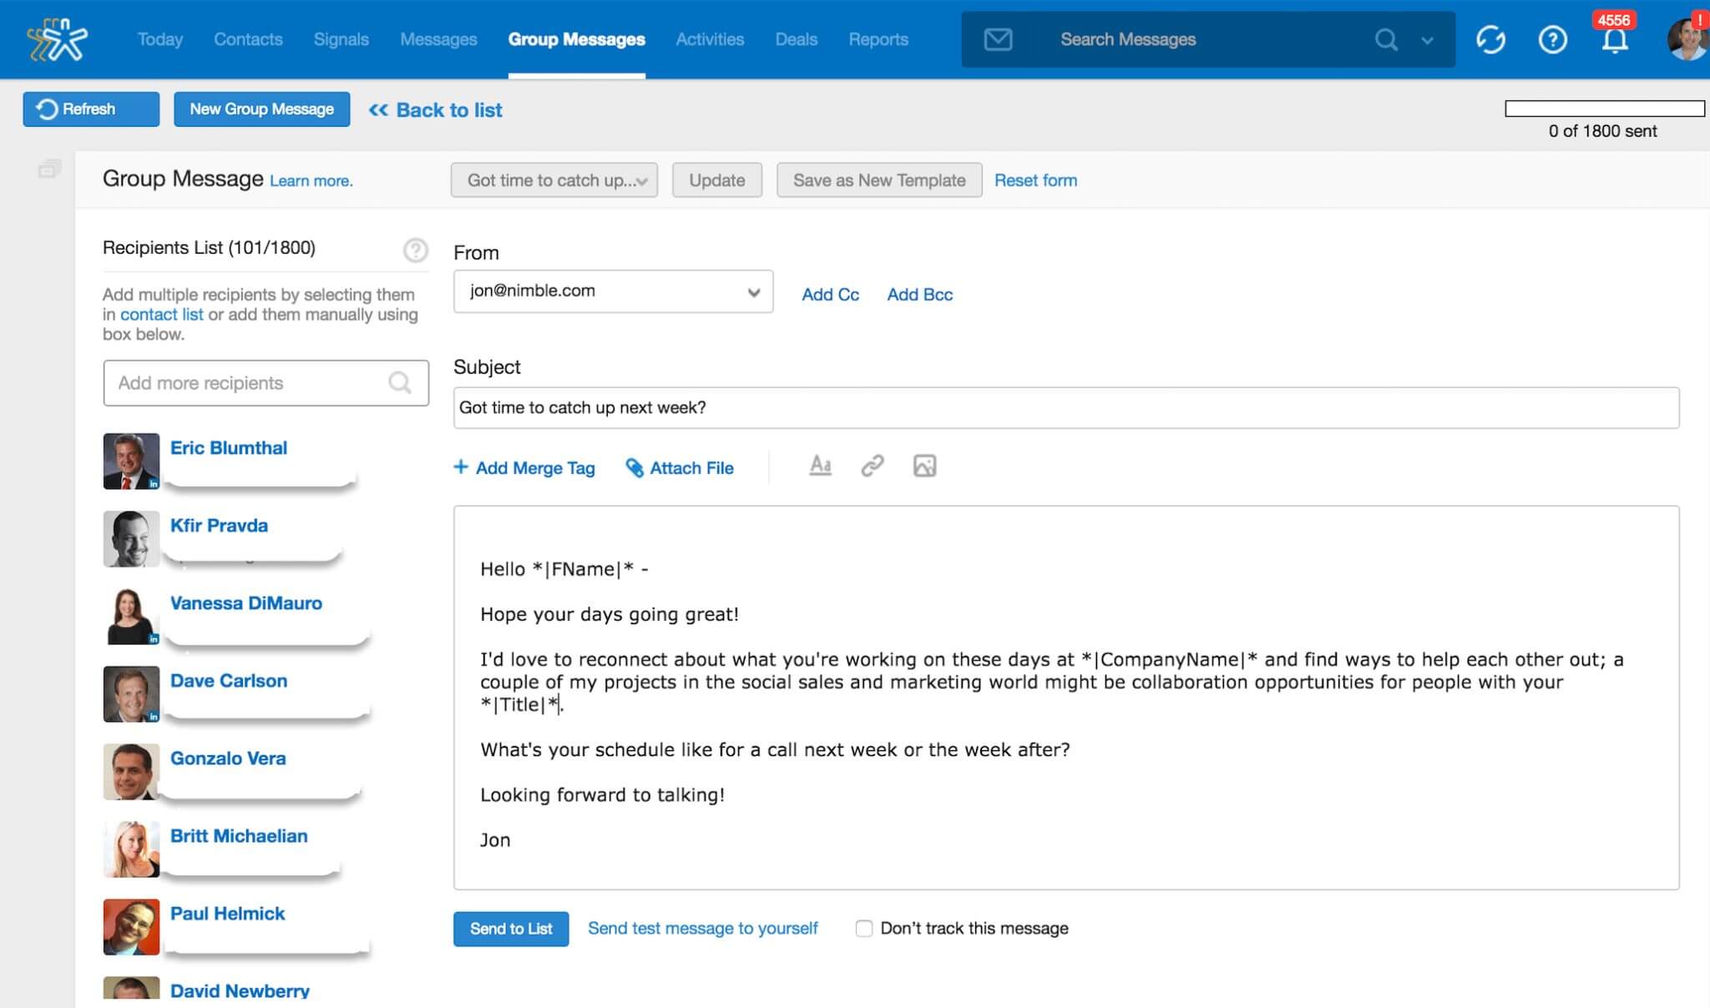Open notifications bell with 4556 badge
This screenshot has width=1710, height=1008.
coord(1615,39)
